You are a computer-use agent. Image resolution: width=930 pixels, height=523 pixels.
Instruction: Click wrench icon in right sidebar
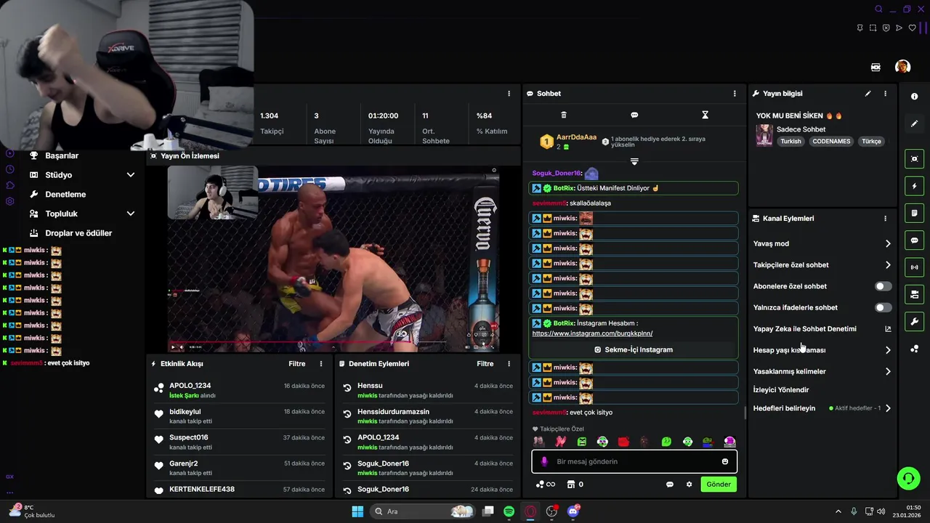914,321
